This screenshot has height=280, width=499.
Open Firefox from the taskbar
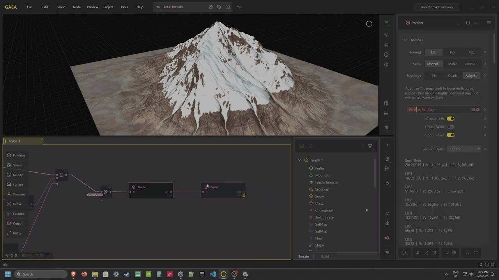pyautogui.click(x=84, y=274)
